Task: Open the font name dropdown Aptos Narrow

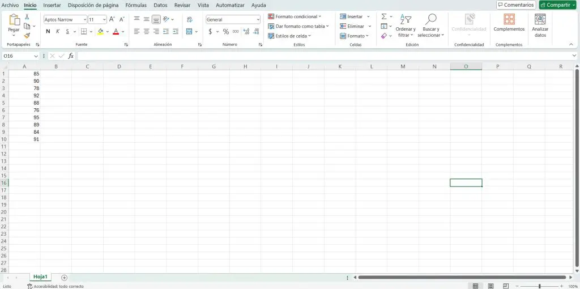Action: point(85,20)
